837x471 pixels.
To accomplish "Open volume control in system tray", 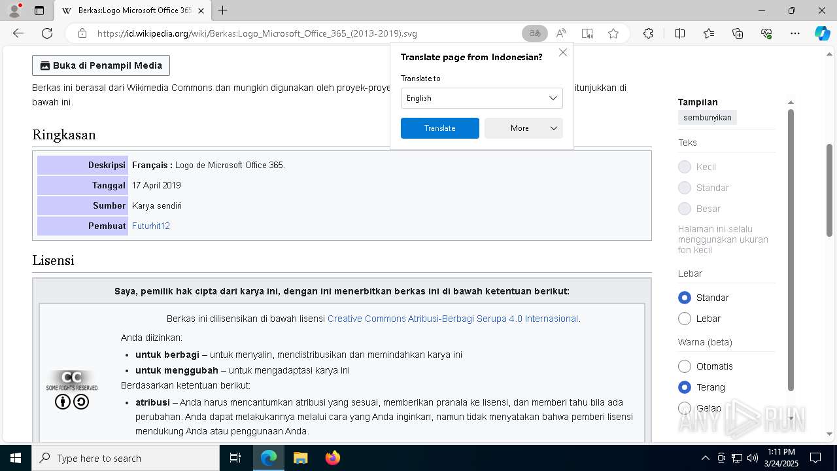I will pyautogui.click(x=752, y=458).
